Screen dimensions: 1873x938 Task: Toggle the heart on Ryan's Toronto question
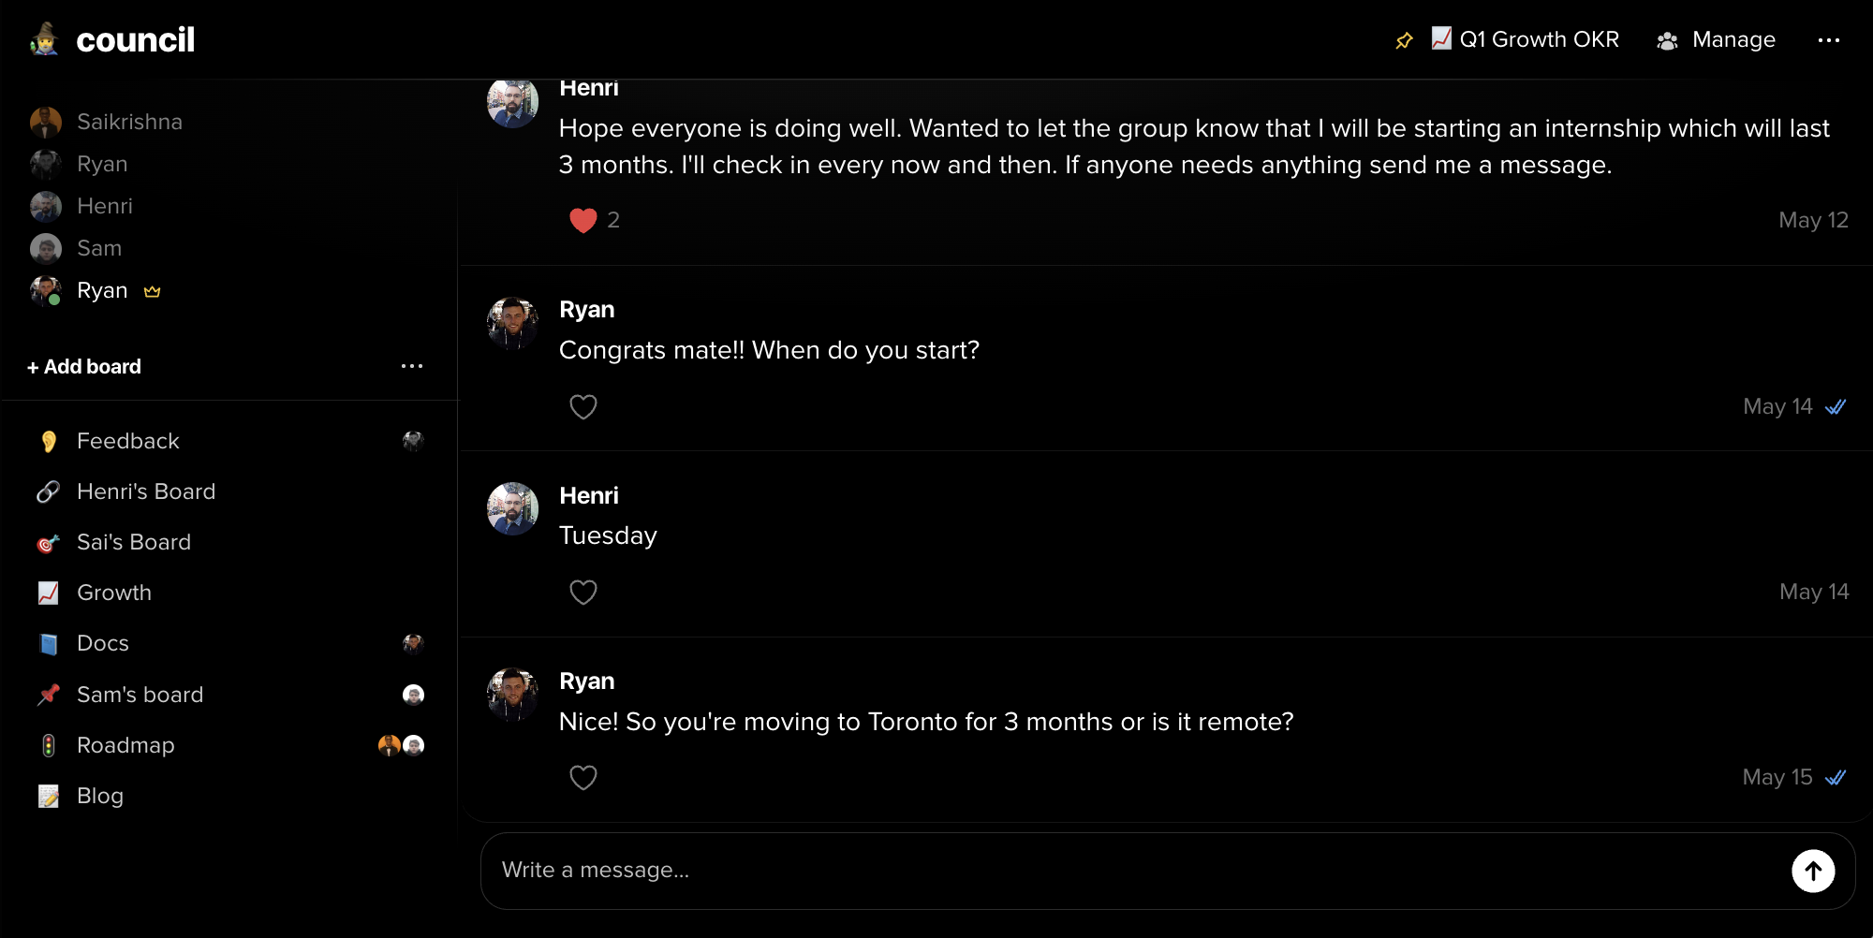[x=583, y=777]
